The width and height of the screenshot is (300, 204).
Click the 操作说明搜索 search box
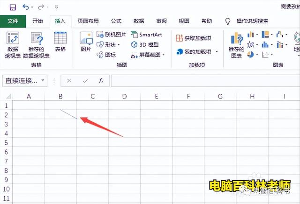(x=252, y=21)
